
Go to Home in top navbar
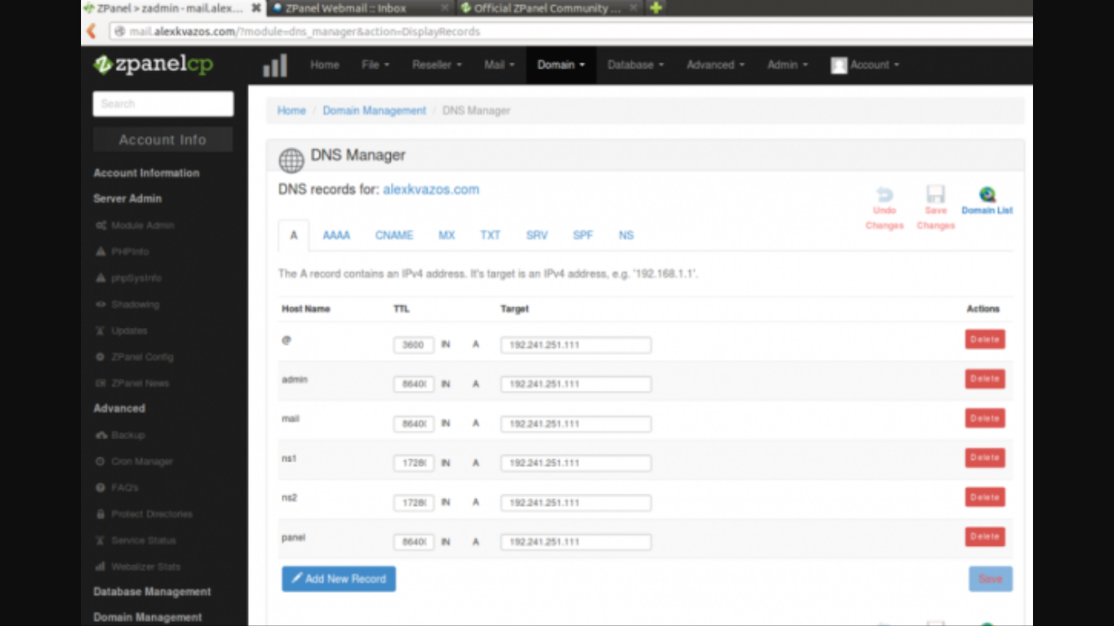(x=325, y=65)
